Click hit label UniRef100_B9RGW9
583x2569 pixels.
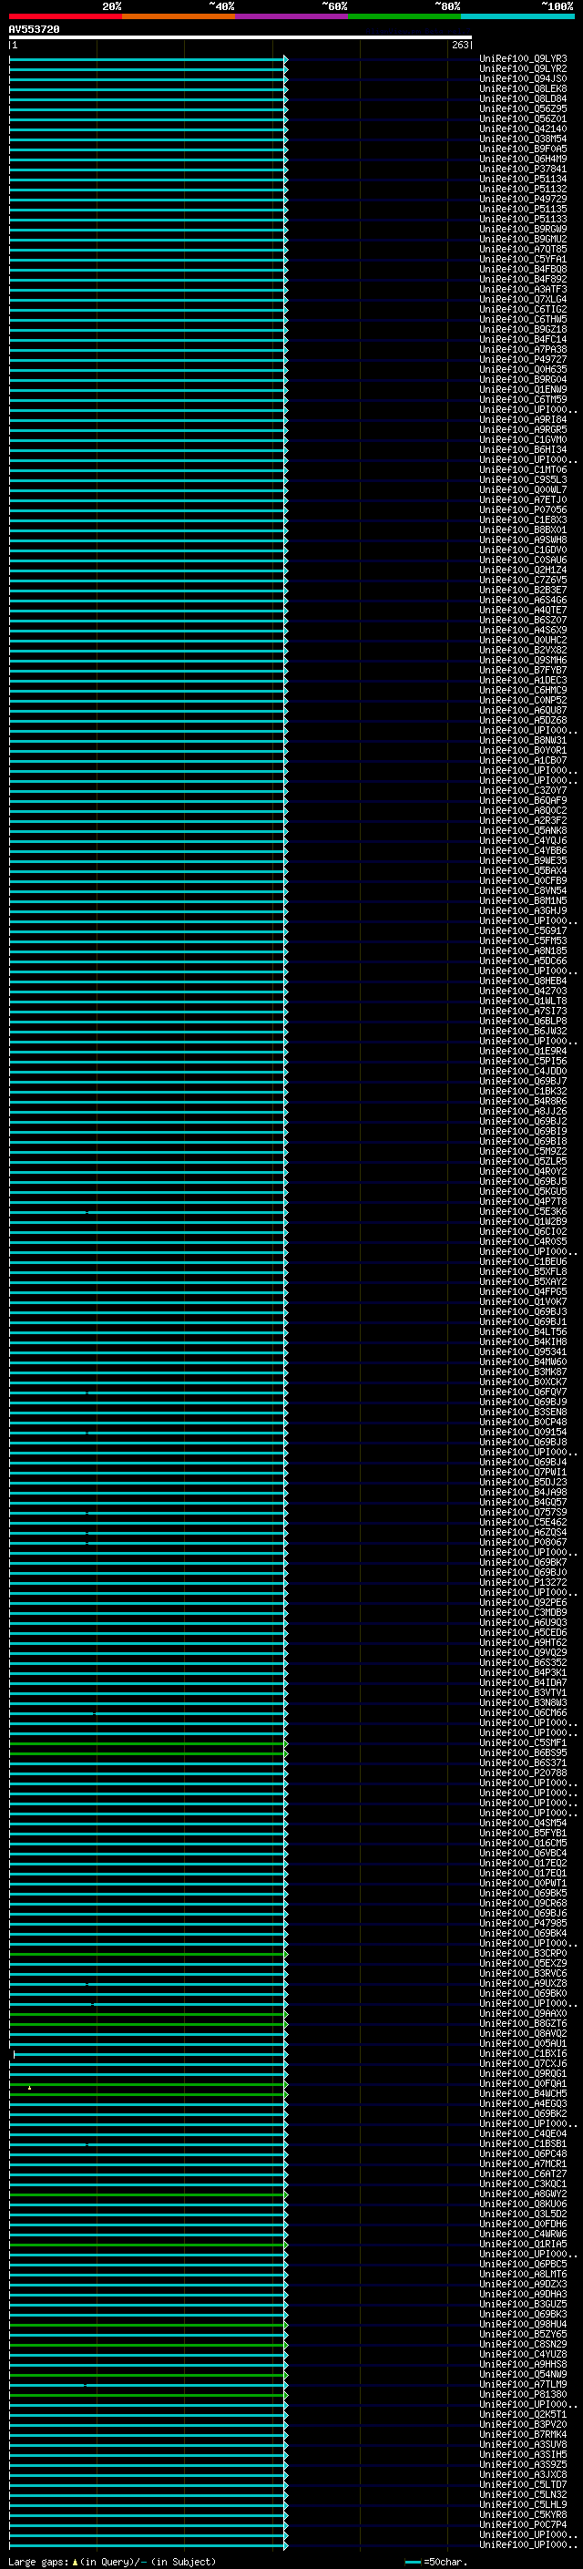[x=523, y=230]
